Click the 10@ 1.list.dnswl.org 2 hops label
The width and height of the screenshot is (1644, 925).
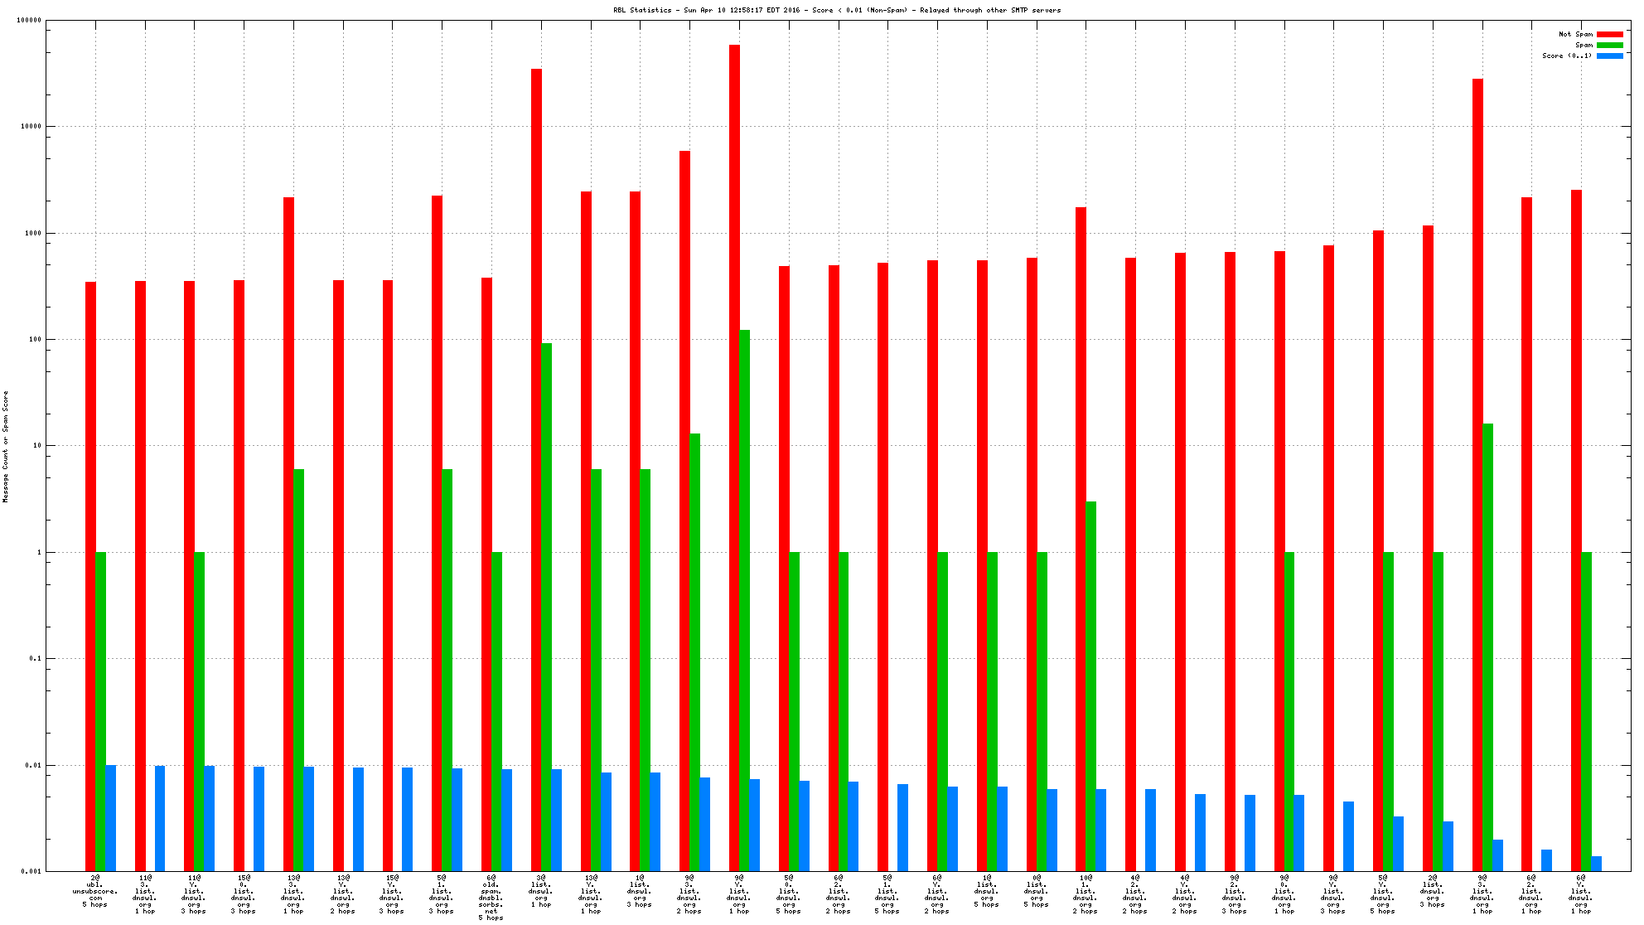(1085, 894)
